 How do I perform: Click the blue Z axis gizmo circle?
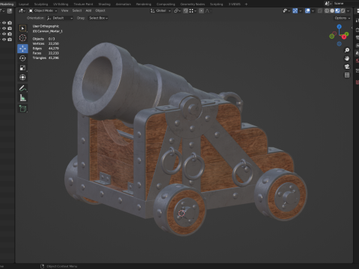coord(339,26)
